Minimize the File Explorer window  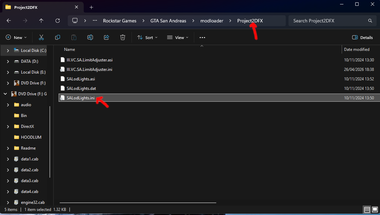click(342, 4)
